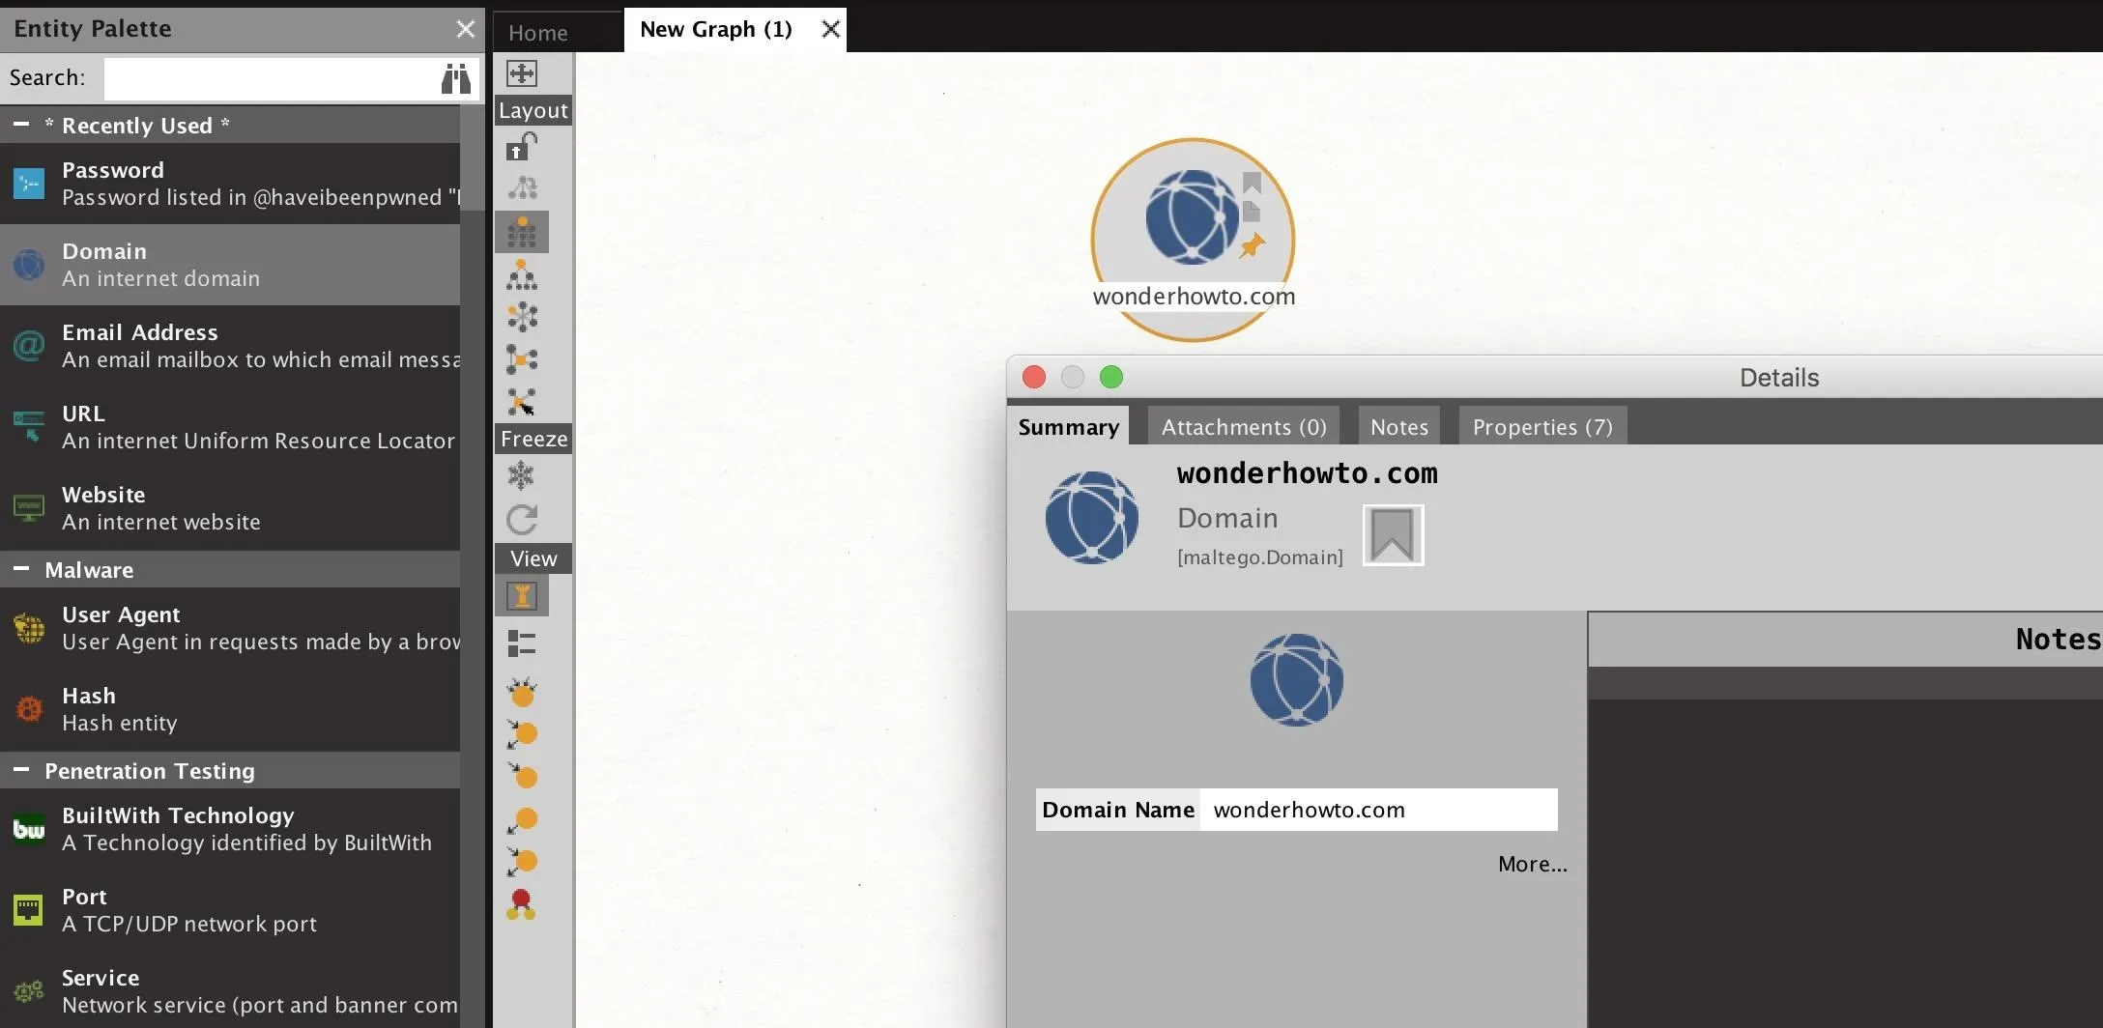Click the refresh layout circular arrow icon
This screenshot has height=1028, width=2103.
tap(522, 520)
